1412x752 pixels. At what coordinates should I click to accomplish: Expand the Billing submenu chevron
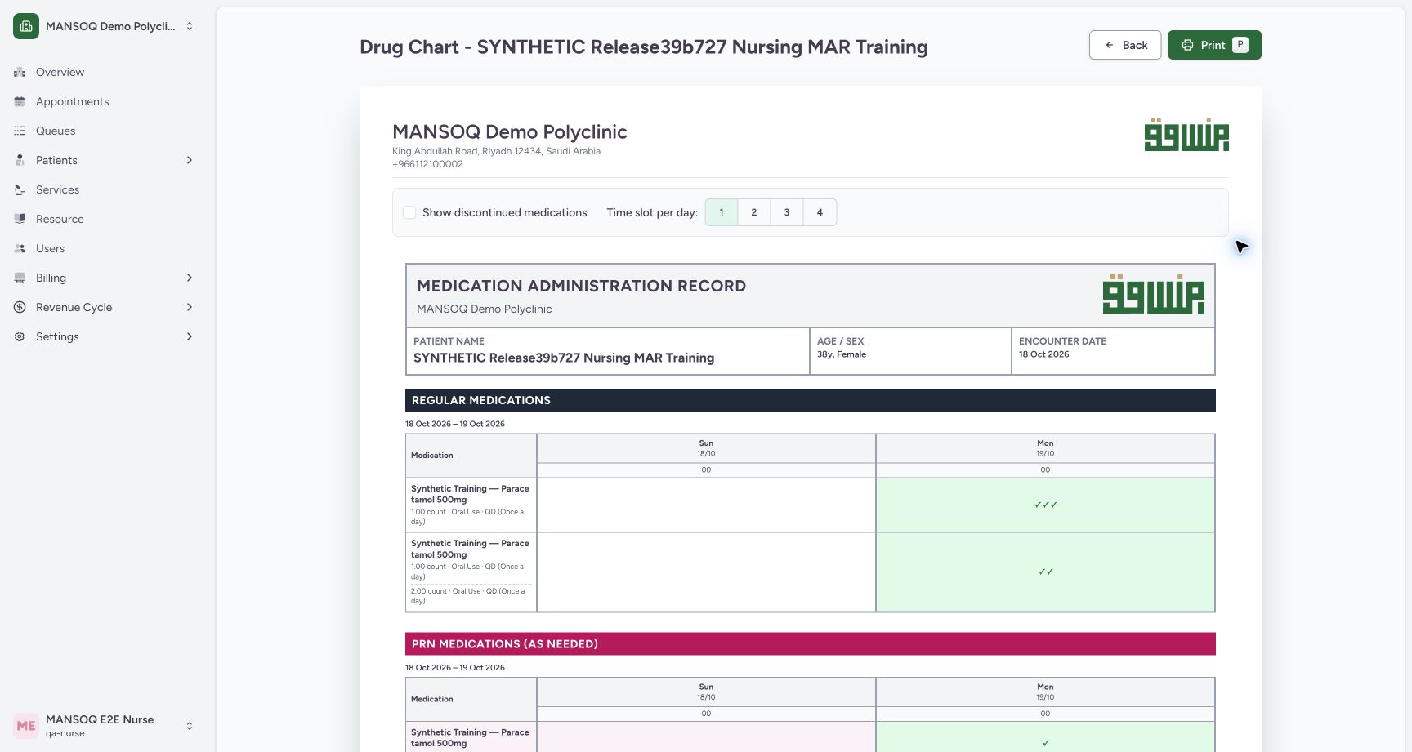coord(190,278)
